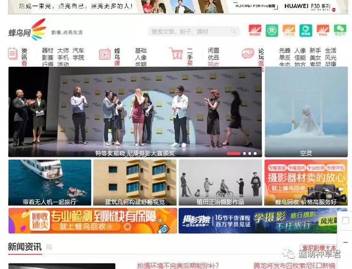352x269 pixels.
Task: Click the 专业检测 回收速卖 banner
Action: 93,220
